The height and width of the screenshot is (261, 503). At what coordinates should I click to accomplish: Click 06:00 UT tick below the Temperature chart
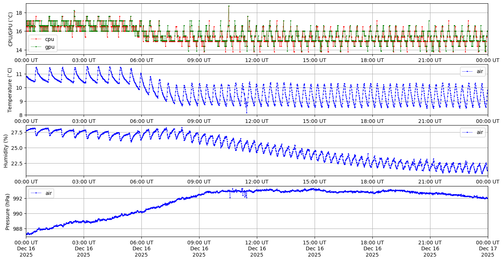click(x=141, y=121)
